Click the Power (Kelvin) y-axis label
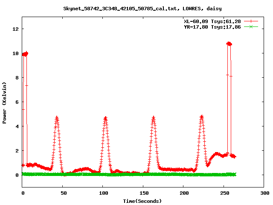Screen dimensions: 273x205 [4, 103]
